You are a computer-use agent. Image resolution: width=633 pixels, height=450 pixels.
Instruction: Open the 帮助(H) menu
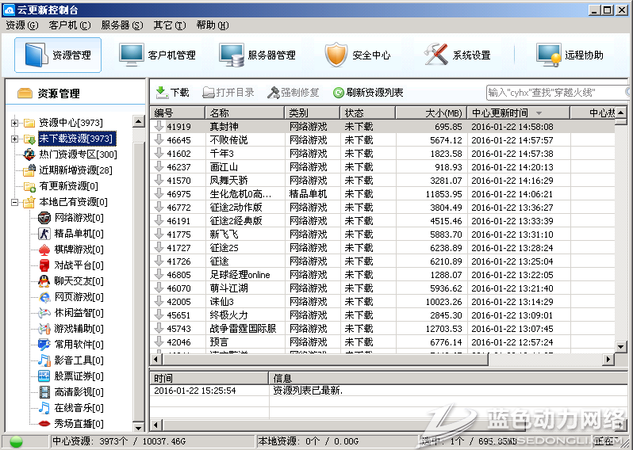pyautogui.click(x=212, y=25)
